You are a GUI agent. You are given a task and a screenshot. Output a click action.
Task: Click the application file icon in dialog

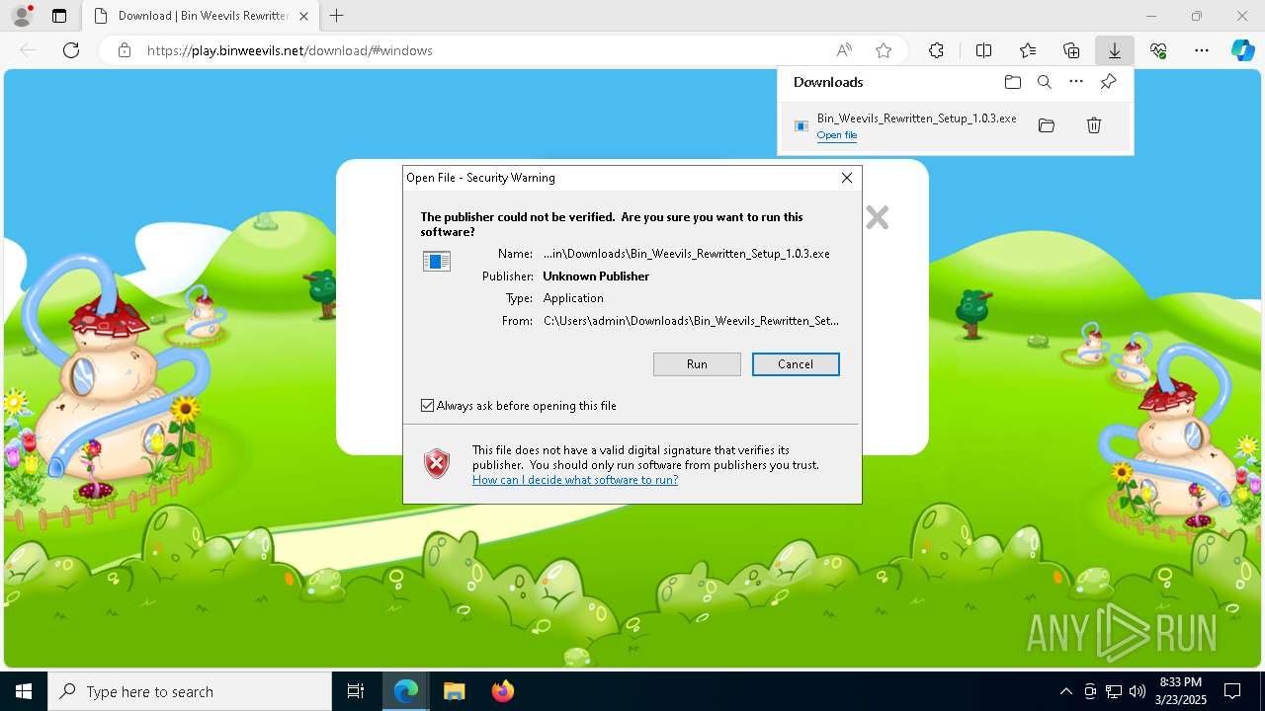tap(436, 261)
